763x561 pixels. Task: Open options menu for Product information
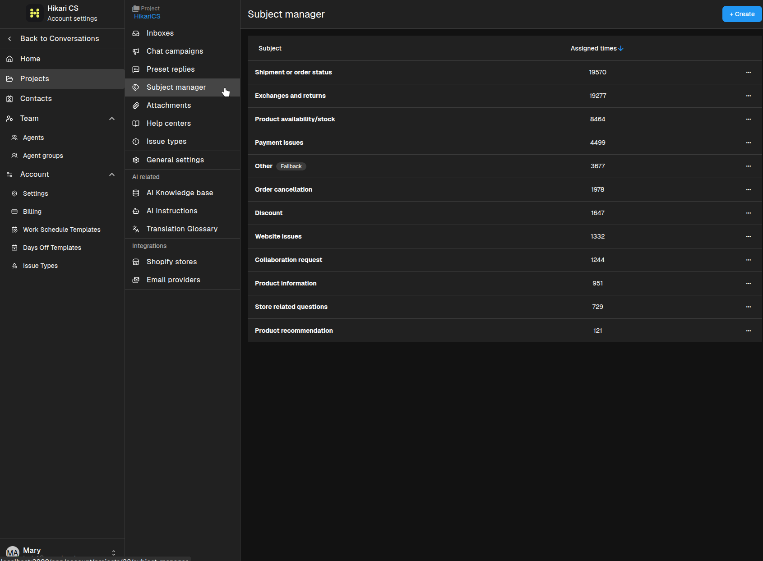tap(749, 283)
